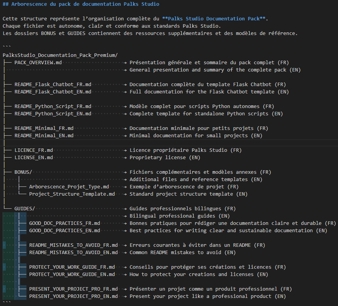Select LICENCE_FR.md in the listing
The image size is (338, 306).
34,150
